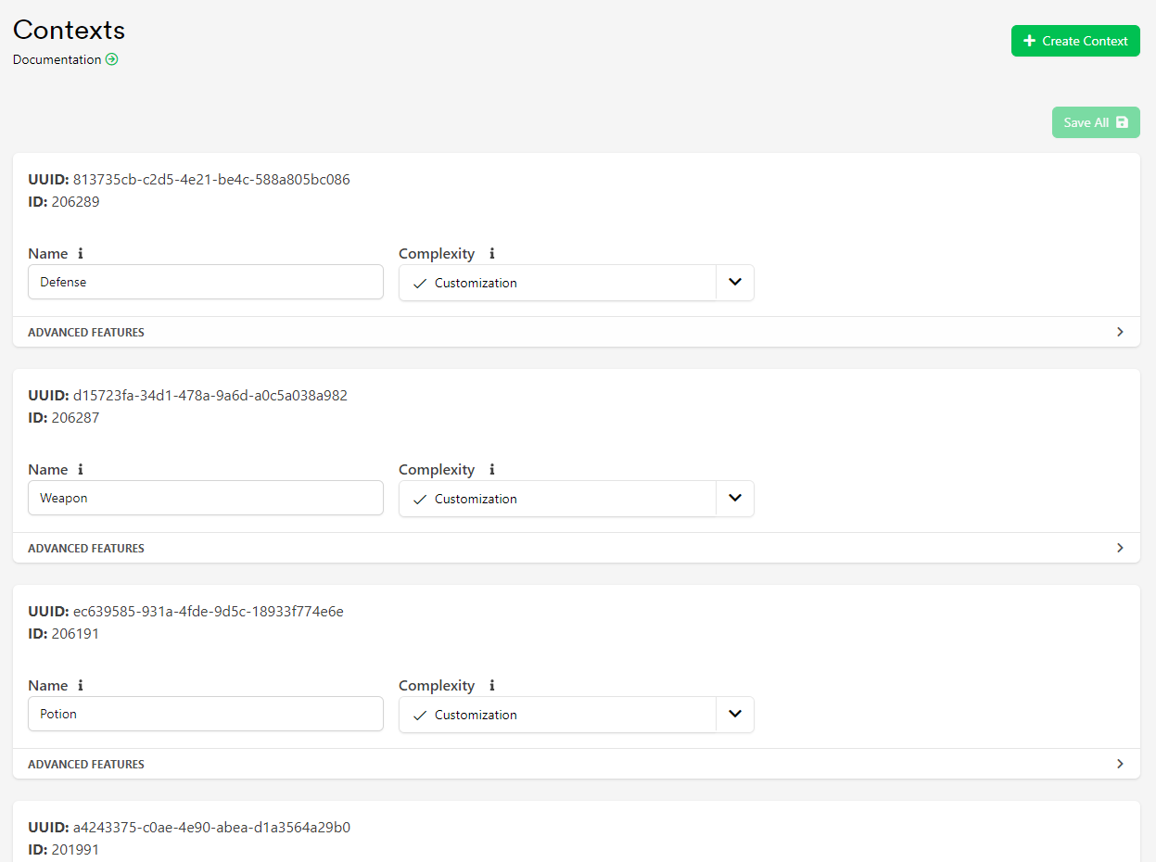Open Complexity dropdown for Defense context
This screenshot has height=862, width=1156.
(735, 283)
